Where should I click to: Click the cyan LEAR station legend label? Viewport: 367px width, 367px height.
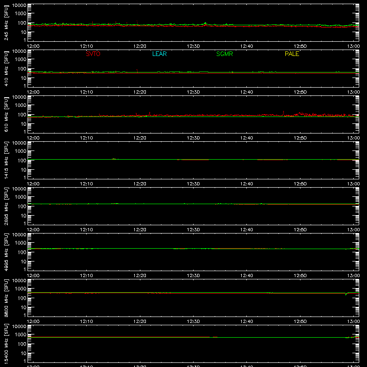(159, 54)
